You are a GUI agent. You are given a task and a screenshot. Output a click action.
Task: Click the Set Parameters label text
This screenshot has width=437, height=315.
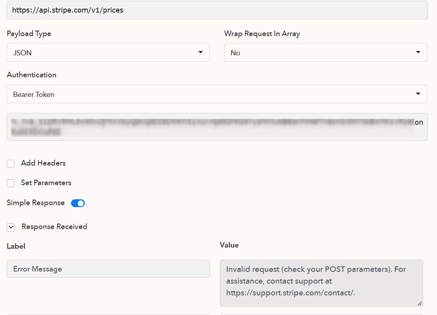pyautogui.click(x=46, y=183)
